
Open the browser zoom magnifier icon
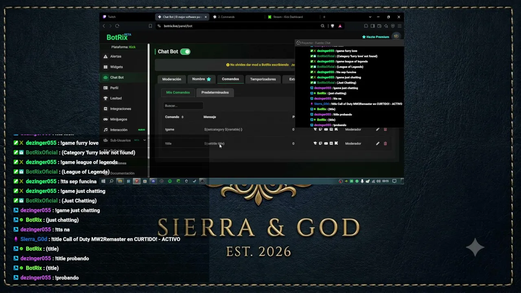click(322, 26)
